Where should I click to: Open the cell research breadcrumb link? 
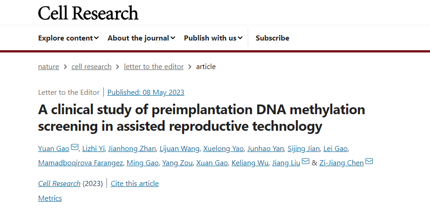(x=91, y=67)
